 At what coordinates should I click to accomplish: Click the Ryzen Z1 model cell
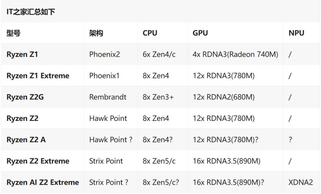pyautogui.click(x=22, y=54)
